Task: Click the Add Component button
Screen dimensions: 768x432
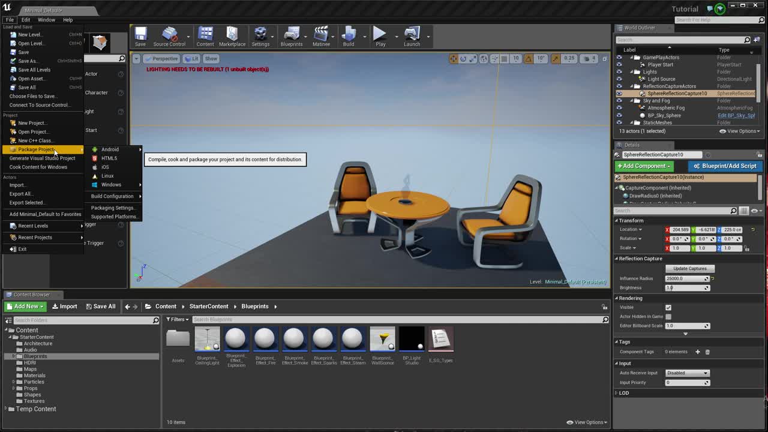Action: [x=644, y=166]
